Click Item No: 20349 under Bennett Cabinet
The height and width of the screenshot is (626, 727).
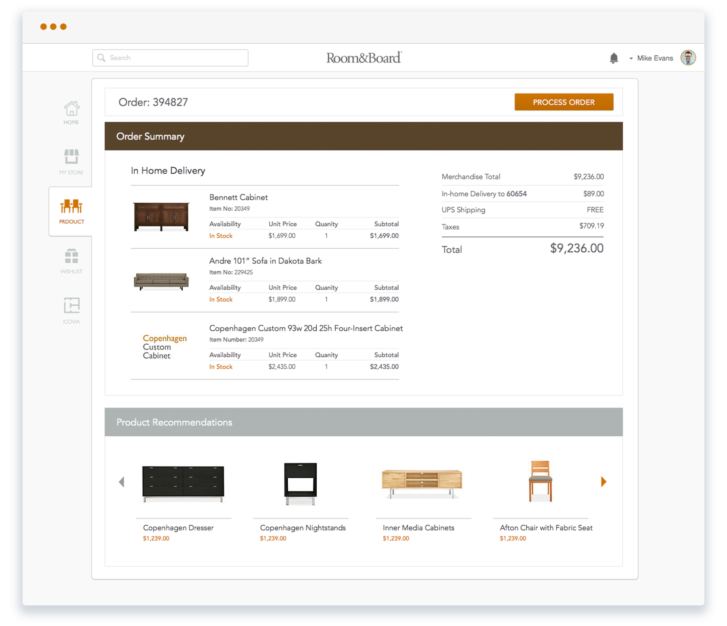click(x=230, y=209)
